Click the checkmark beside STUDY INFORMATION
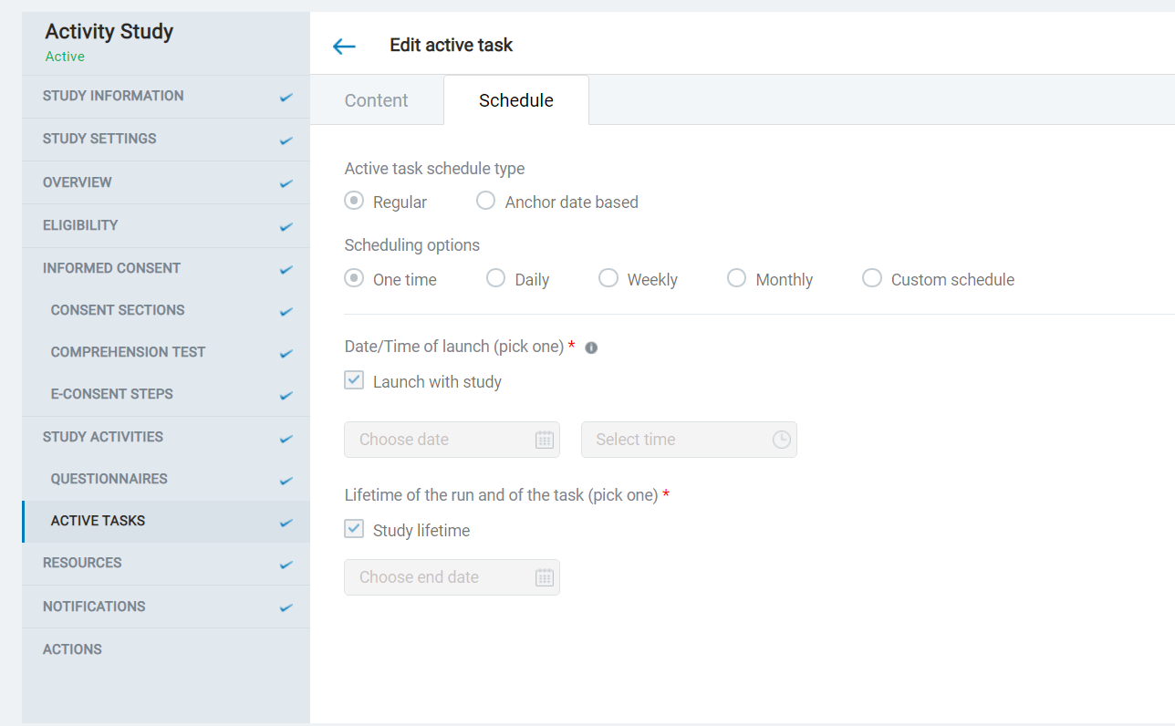This screenshot has height=726, width=1175. click(286, 96)
